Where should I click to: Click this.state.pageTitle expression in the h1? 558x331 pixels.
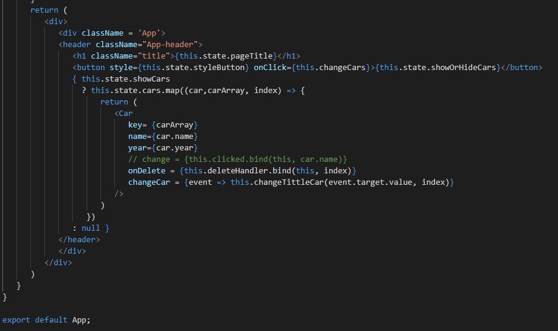pyautogui.click(x=226, y=56)
